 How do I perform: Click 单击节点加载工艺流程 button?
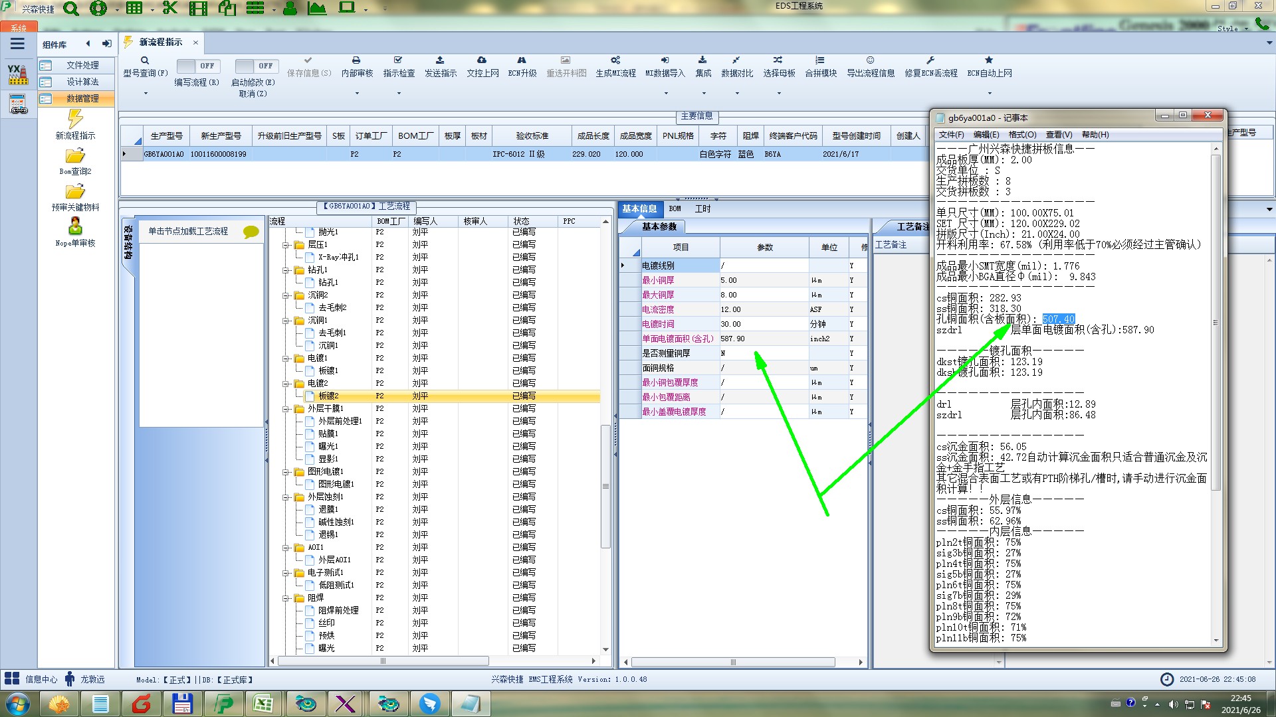tap(188, 231)
